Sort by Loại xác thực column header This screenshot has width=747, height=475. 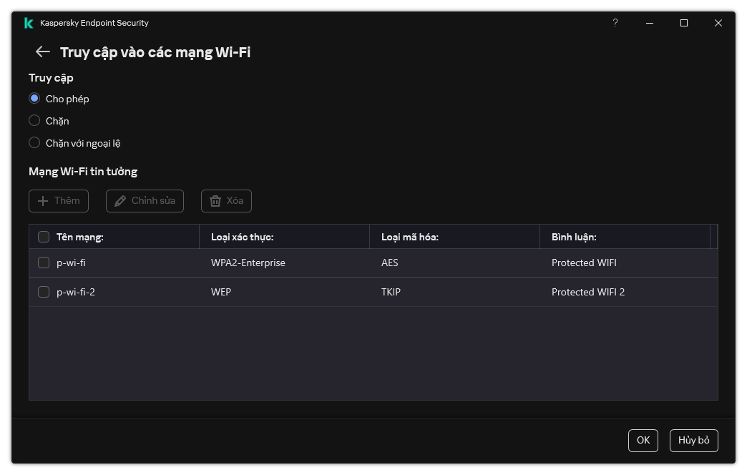point(242,237)
